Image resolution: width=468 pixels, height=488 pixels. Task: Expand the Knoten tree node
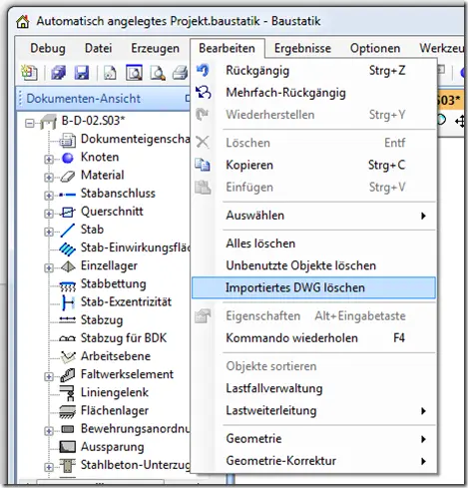point(49,159)
